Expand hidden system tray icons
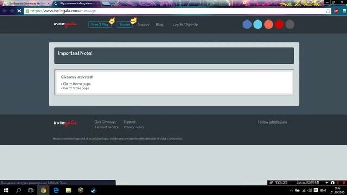This screenshot has width=347, height=195. 291,190
